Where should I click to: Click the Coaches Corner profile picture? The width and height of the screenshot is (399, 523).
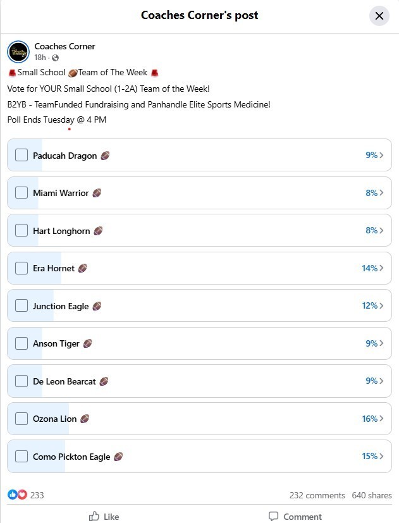(x=18, y=51)
